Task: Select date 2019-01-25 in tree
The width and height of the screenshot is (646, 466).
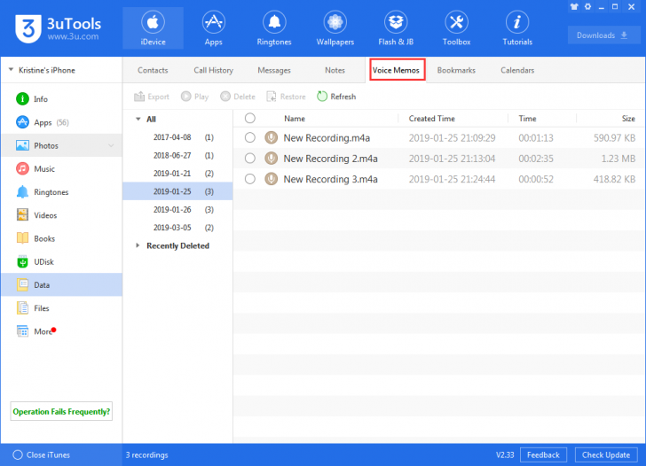Action: point(177,191)
